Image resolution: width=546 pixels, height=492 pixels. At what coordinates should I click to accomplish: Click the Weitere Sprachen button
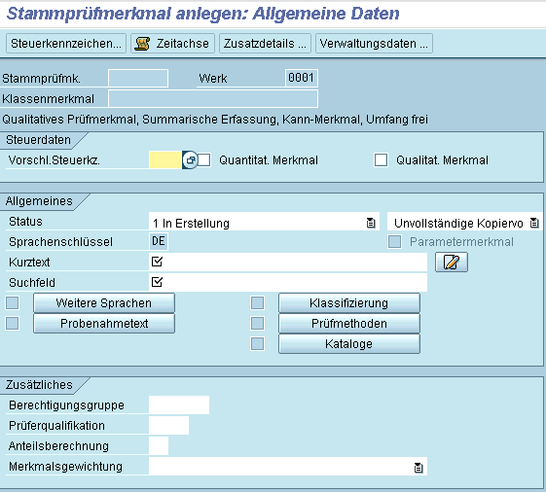[104, 303]
